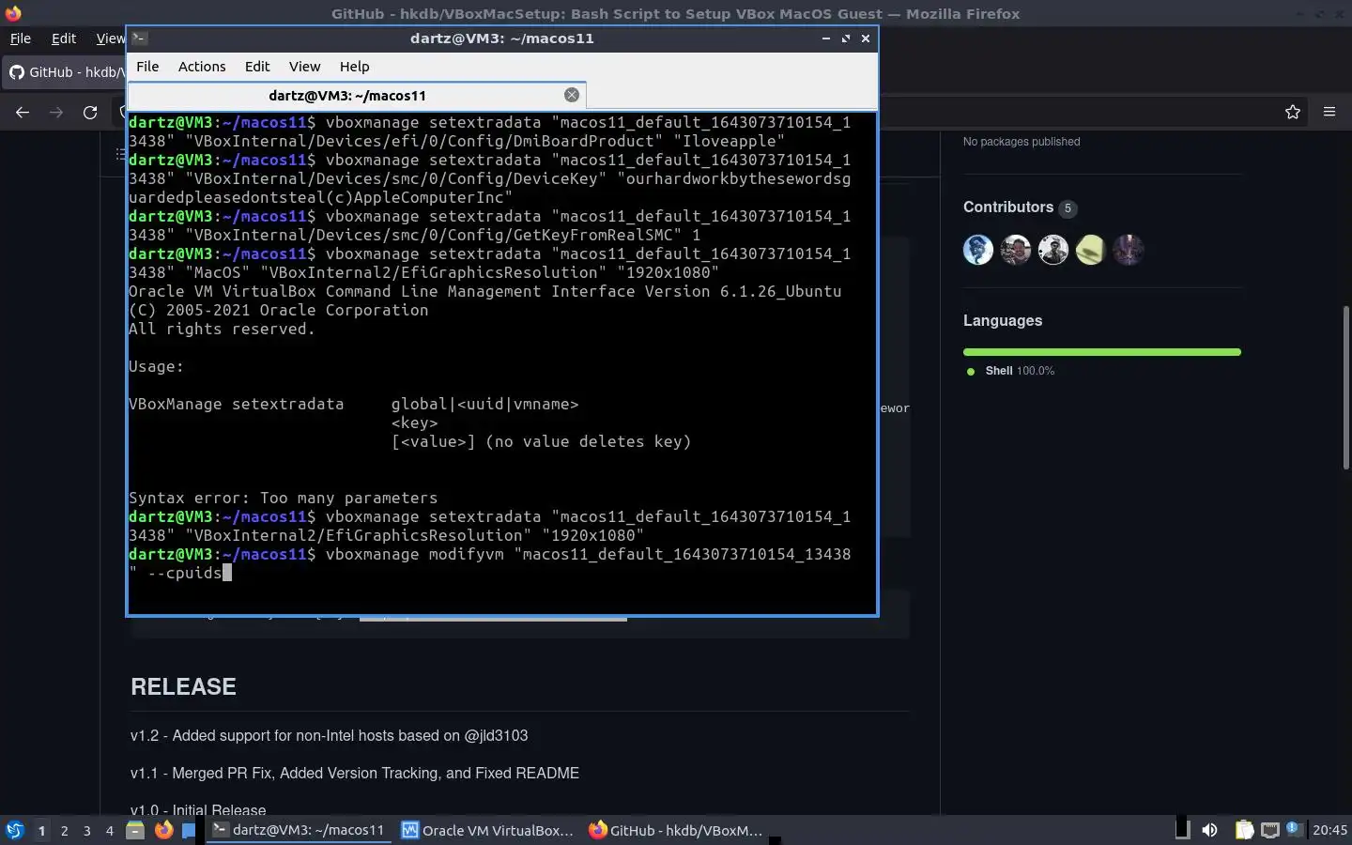Click Shell 100.0% language link
The width and height of the screenshot is (1352, 845).
pos(1010,371)
